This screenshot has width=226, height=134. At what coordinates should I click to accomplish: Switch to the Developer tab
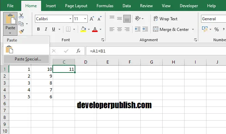(189, 6)
